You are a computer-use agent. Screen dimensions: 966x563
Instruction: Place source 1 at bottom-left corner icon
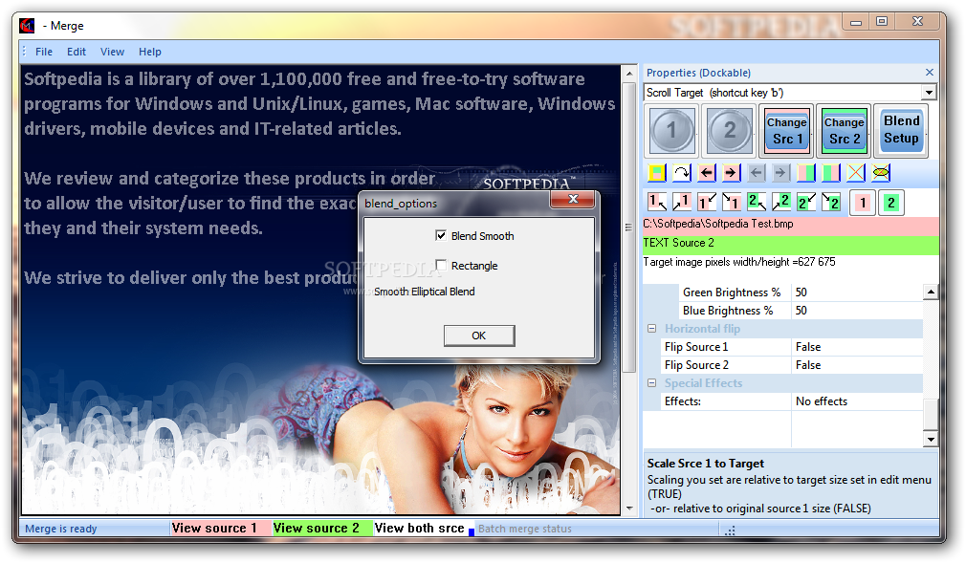click(707, 202)
